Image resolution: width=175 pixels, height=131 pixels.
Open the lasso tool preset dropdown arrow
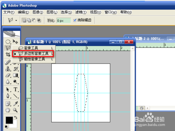coord(16,21)
